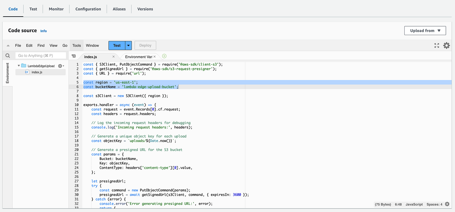Open the Aliases tab
The width and height of the screenshot is (455, 212).
pyautogui.click(x=119, y=9)
